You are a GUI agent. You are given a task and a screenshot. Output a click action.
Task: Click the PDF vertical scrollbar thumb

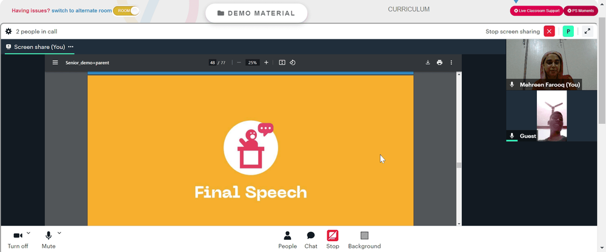click(x=459, y=165)
